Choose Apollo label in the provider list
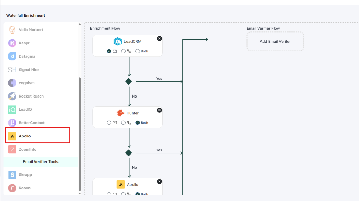Screen dimensions: 359x201 click(25, 136)
